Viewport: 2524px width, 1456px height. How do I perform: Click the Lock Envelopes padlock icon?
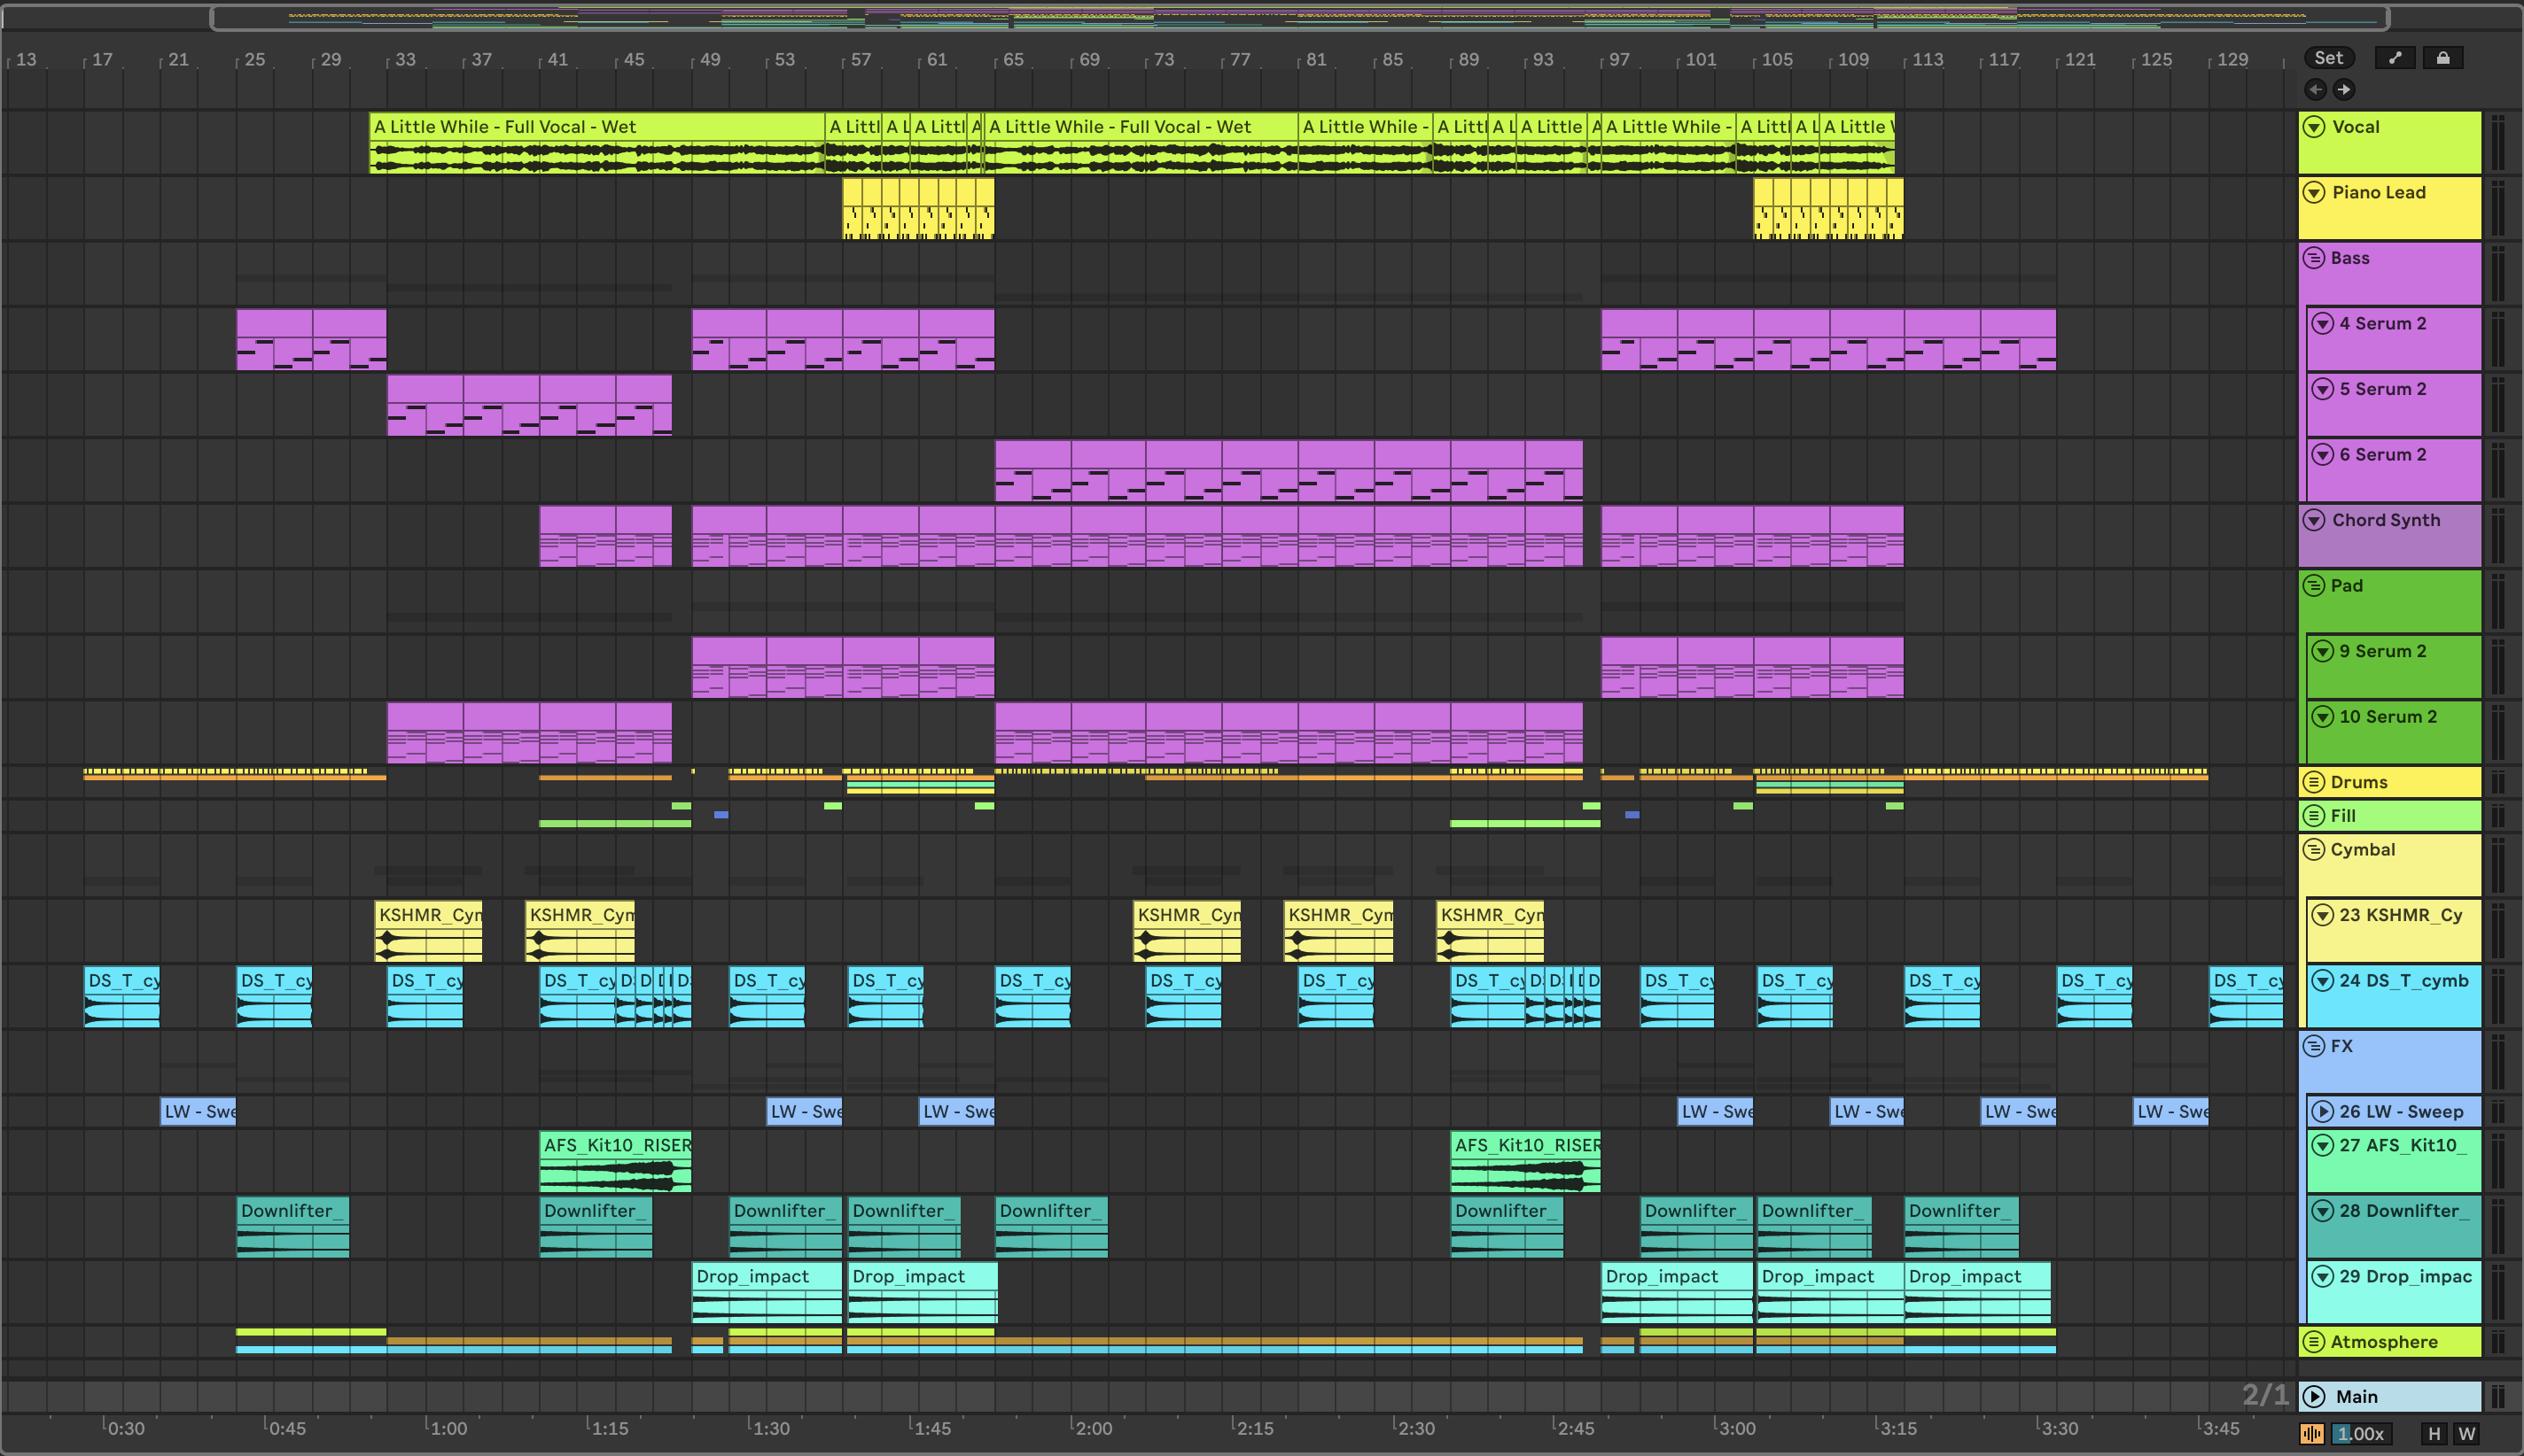[x=2442, y=58]
